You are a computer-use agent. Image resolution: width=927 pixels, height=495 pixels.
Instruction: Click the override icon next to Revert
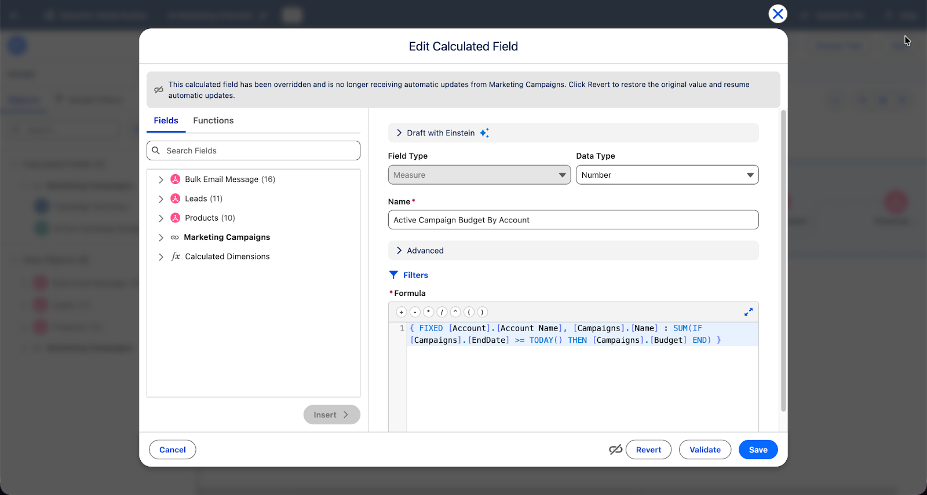tap(616, 449)
